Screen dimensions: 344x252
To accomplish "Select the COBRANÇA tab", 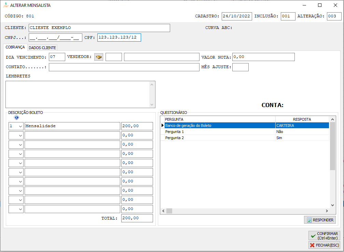I will click(15, 47).
